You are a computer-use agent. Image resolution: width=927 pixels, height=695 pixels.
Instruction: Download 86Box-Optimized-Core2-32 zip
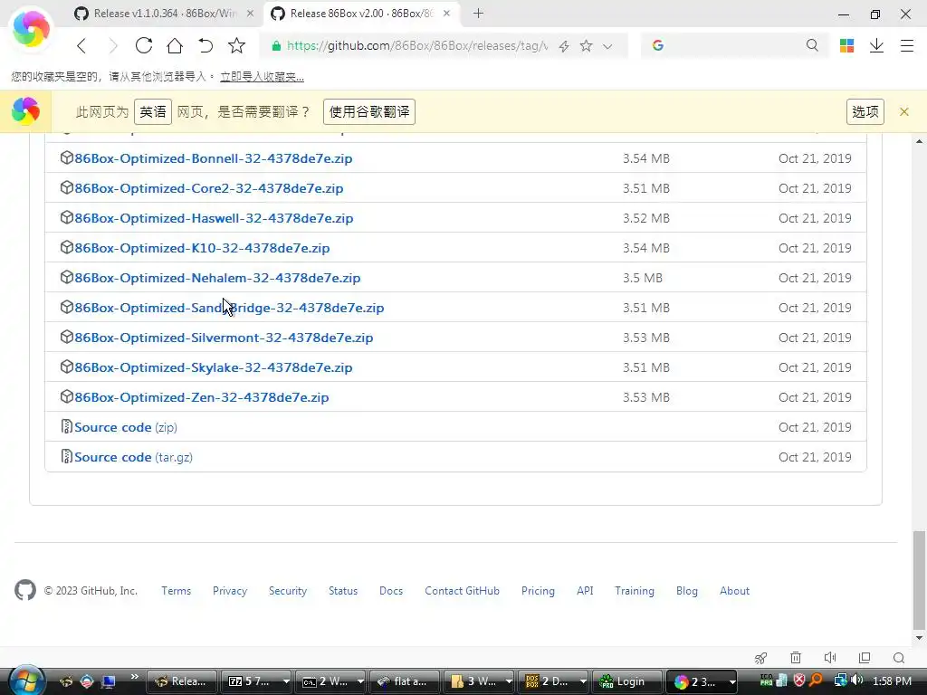click(209, 188)
